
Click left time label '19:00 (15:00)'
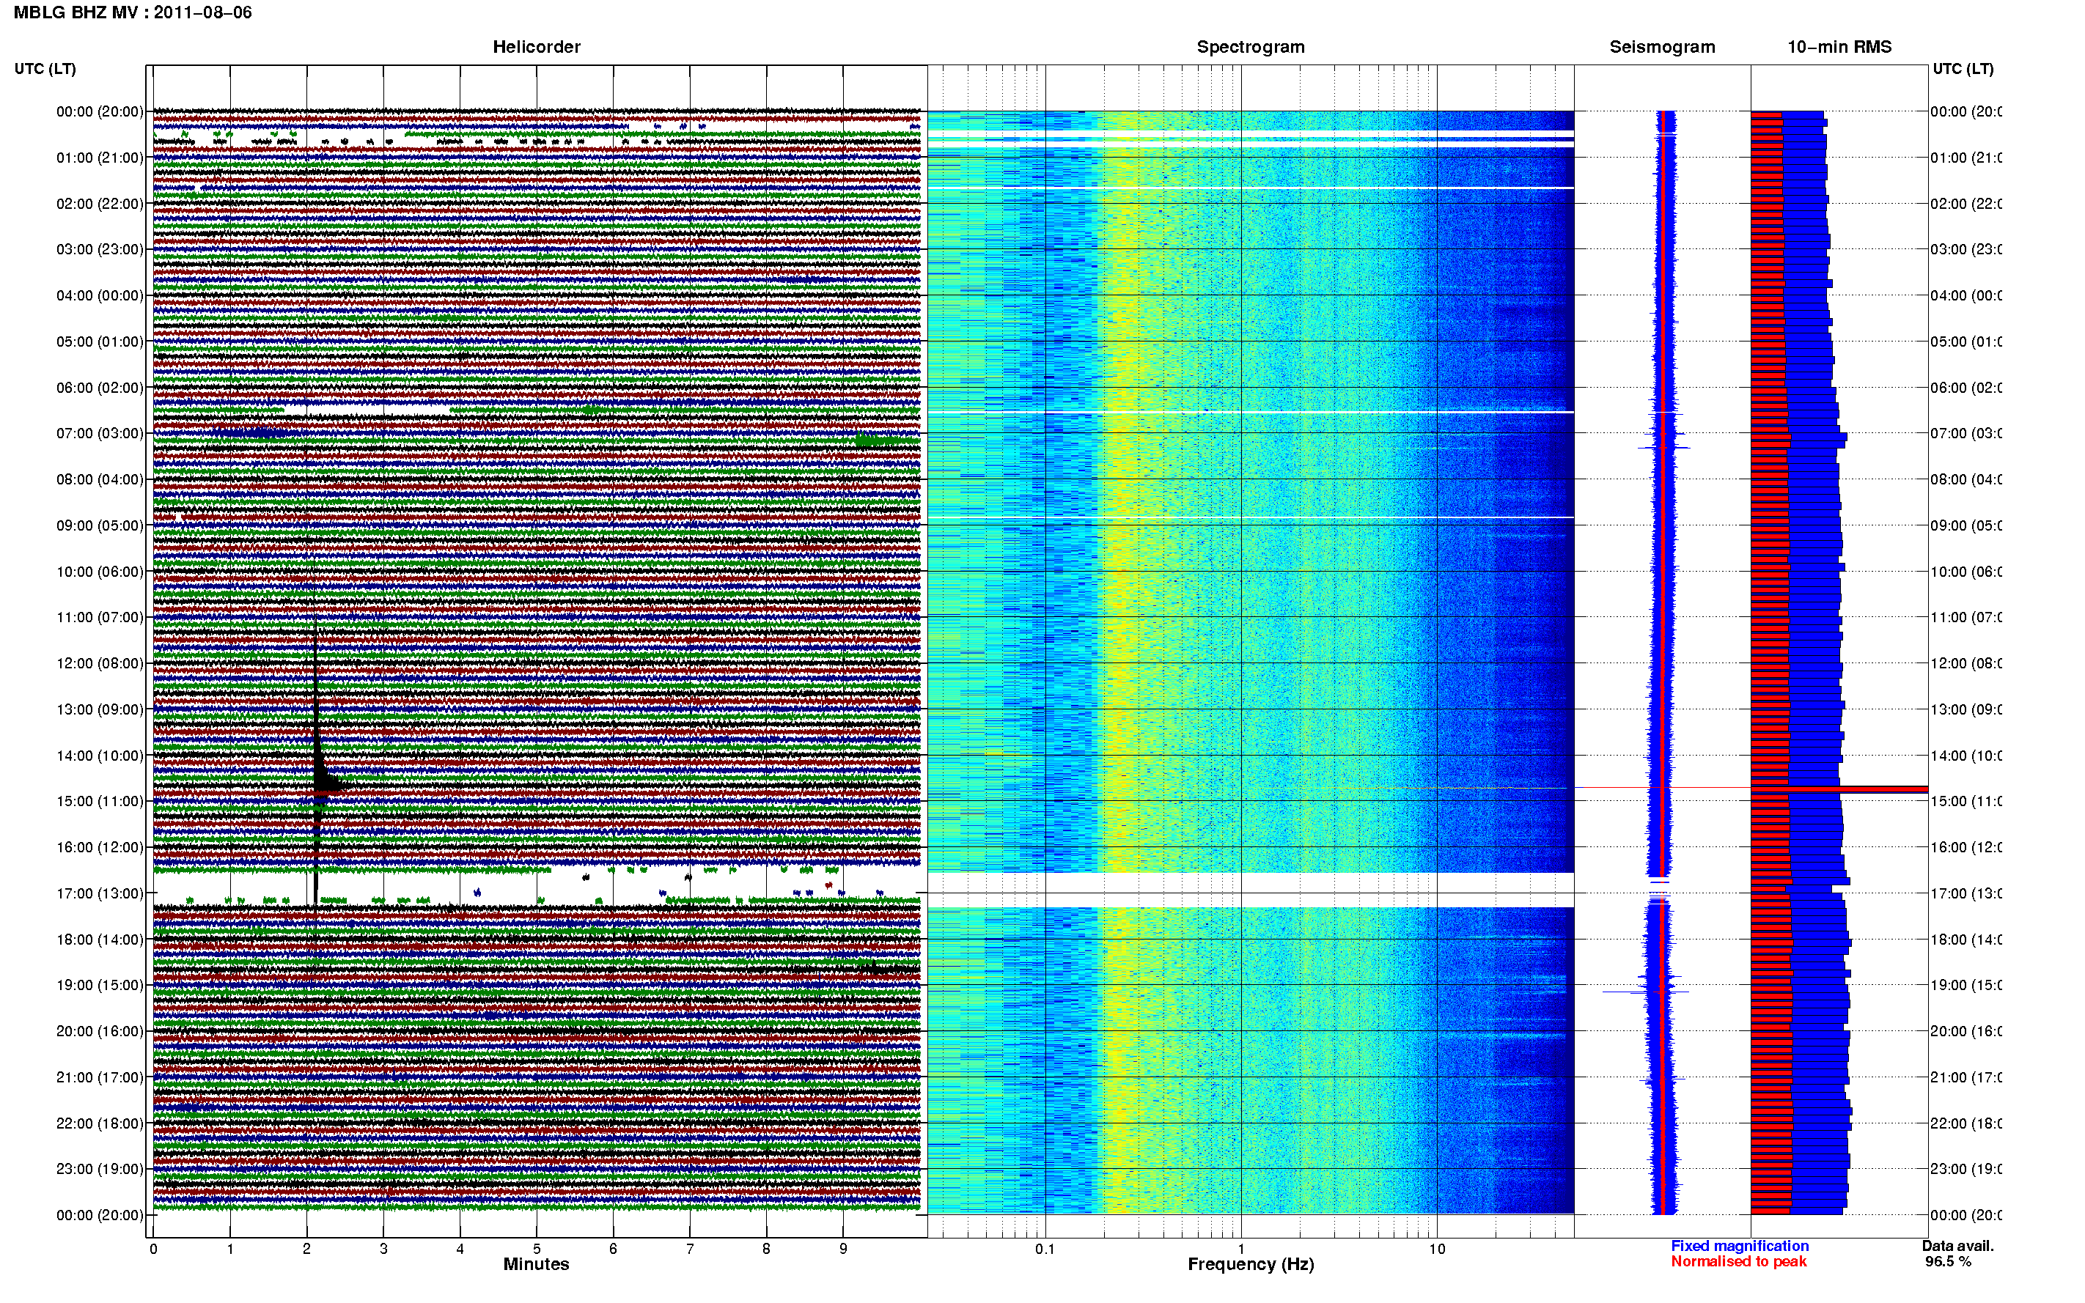[x=100, y=986]
